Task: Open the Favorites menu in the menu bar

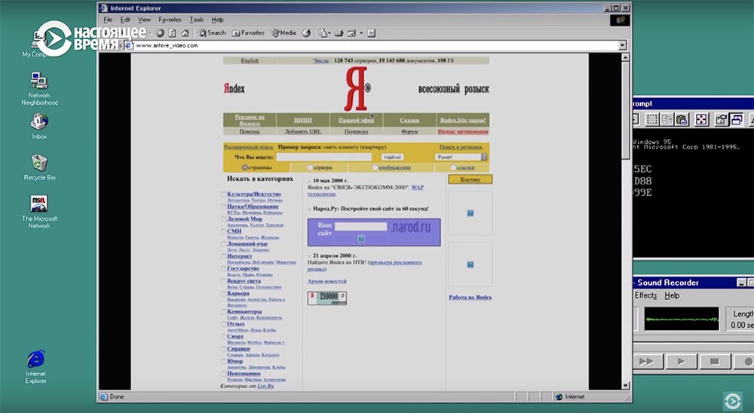Action: 170,20
